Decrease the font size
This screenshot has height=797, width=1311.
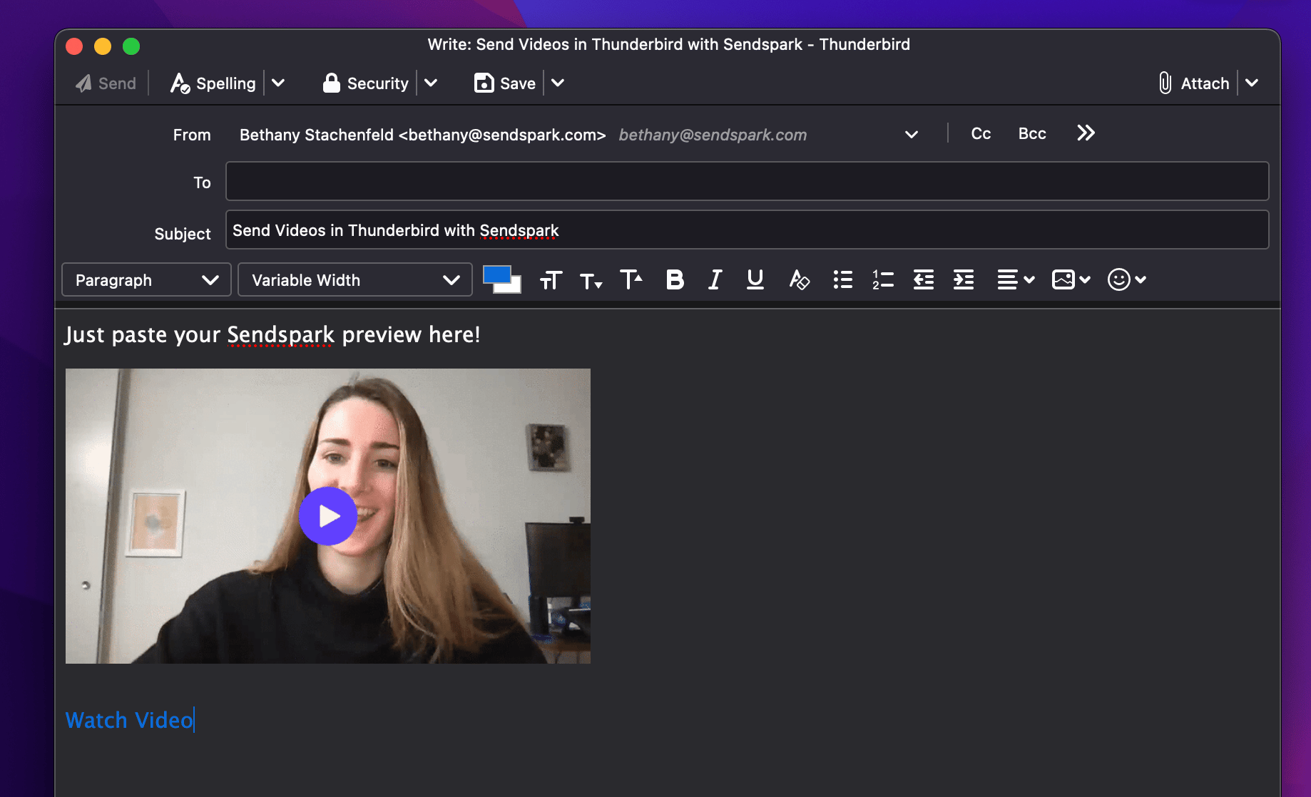pos(591,280)
